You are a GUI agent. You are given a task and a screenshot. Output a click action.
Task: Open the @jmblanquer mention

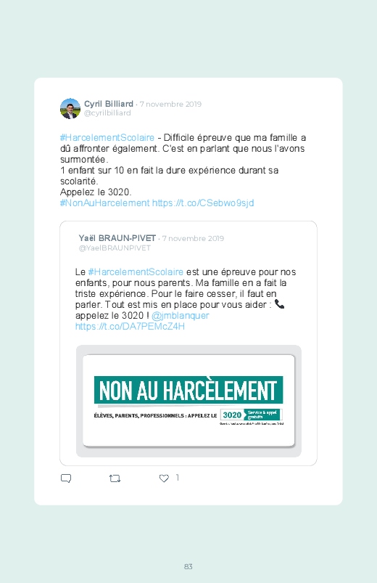point(180,316)
